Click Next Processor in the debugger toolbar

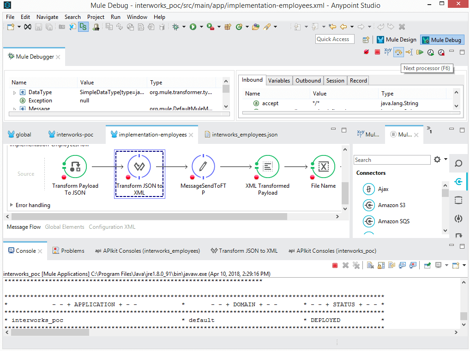398,52
